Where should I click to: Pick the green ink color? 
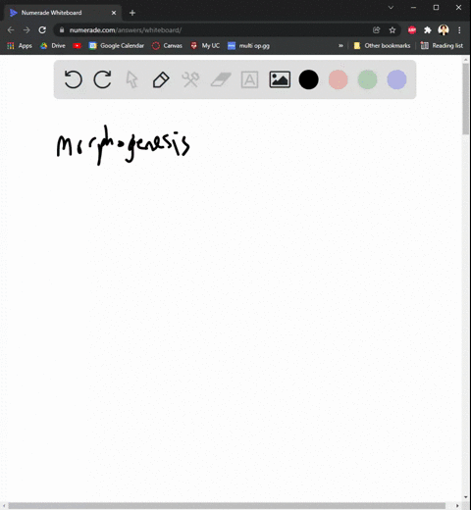(367, 79)
